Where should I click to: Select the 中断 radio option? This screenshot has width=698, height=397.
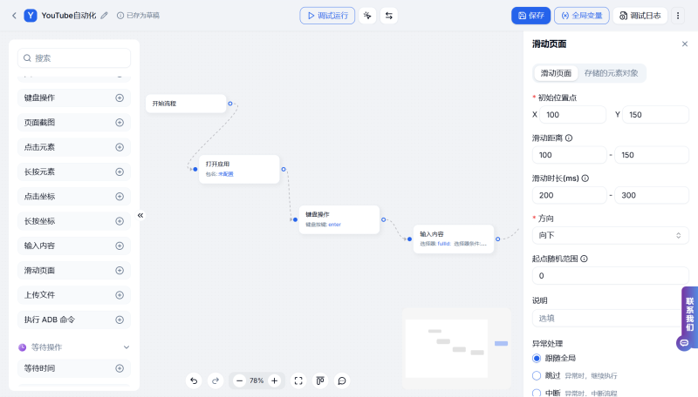537,393
